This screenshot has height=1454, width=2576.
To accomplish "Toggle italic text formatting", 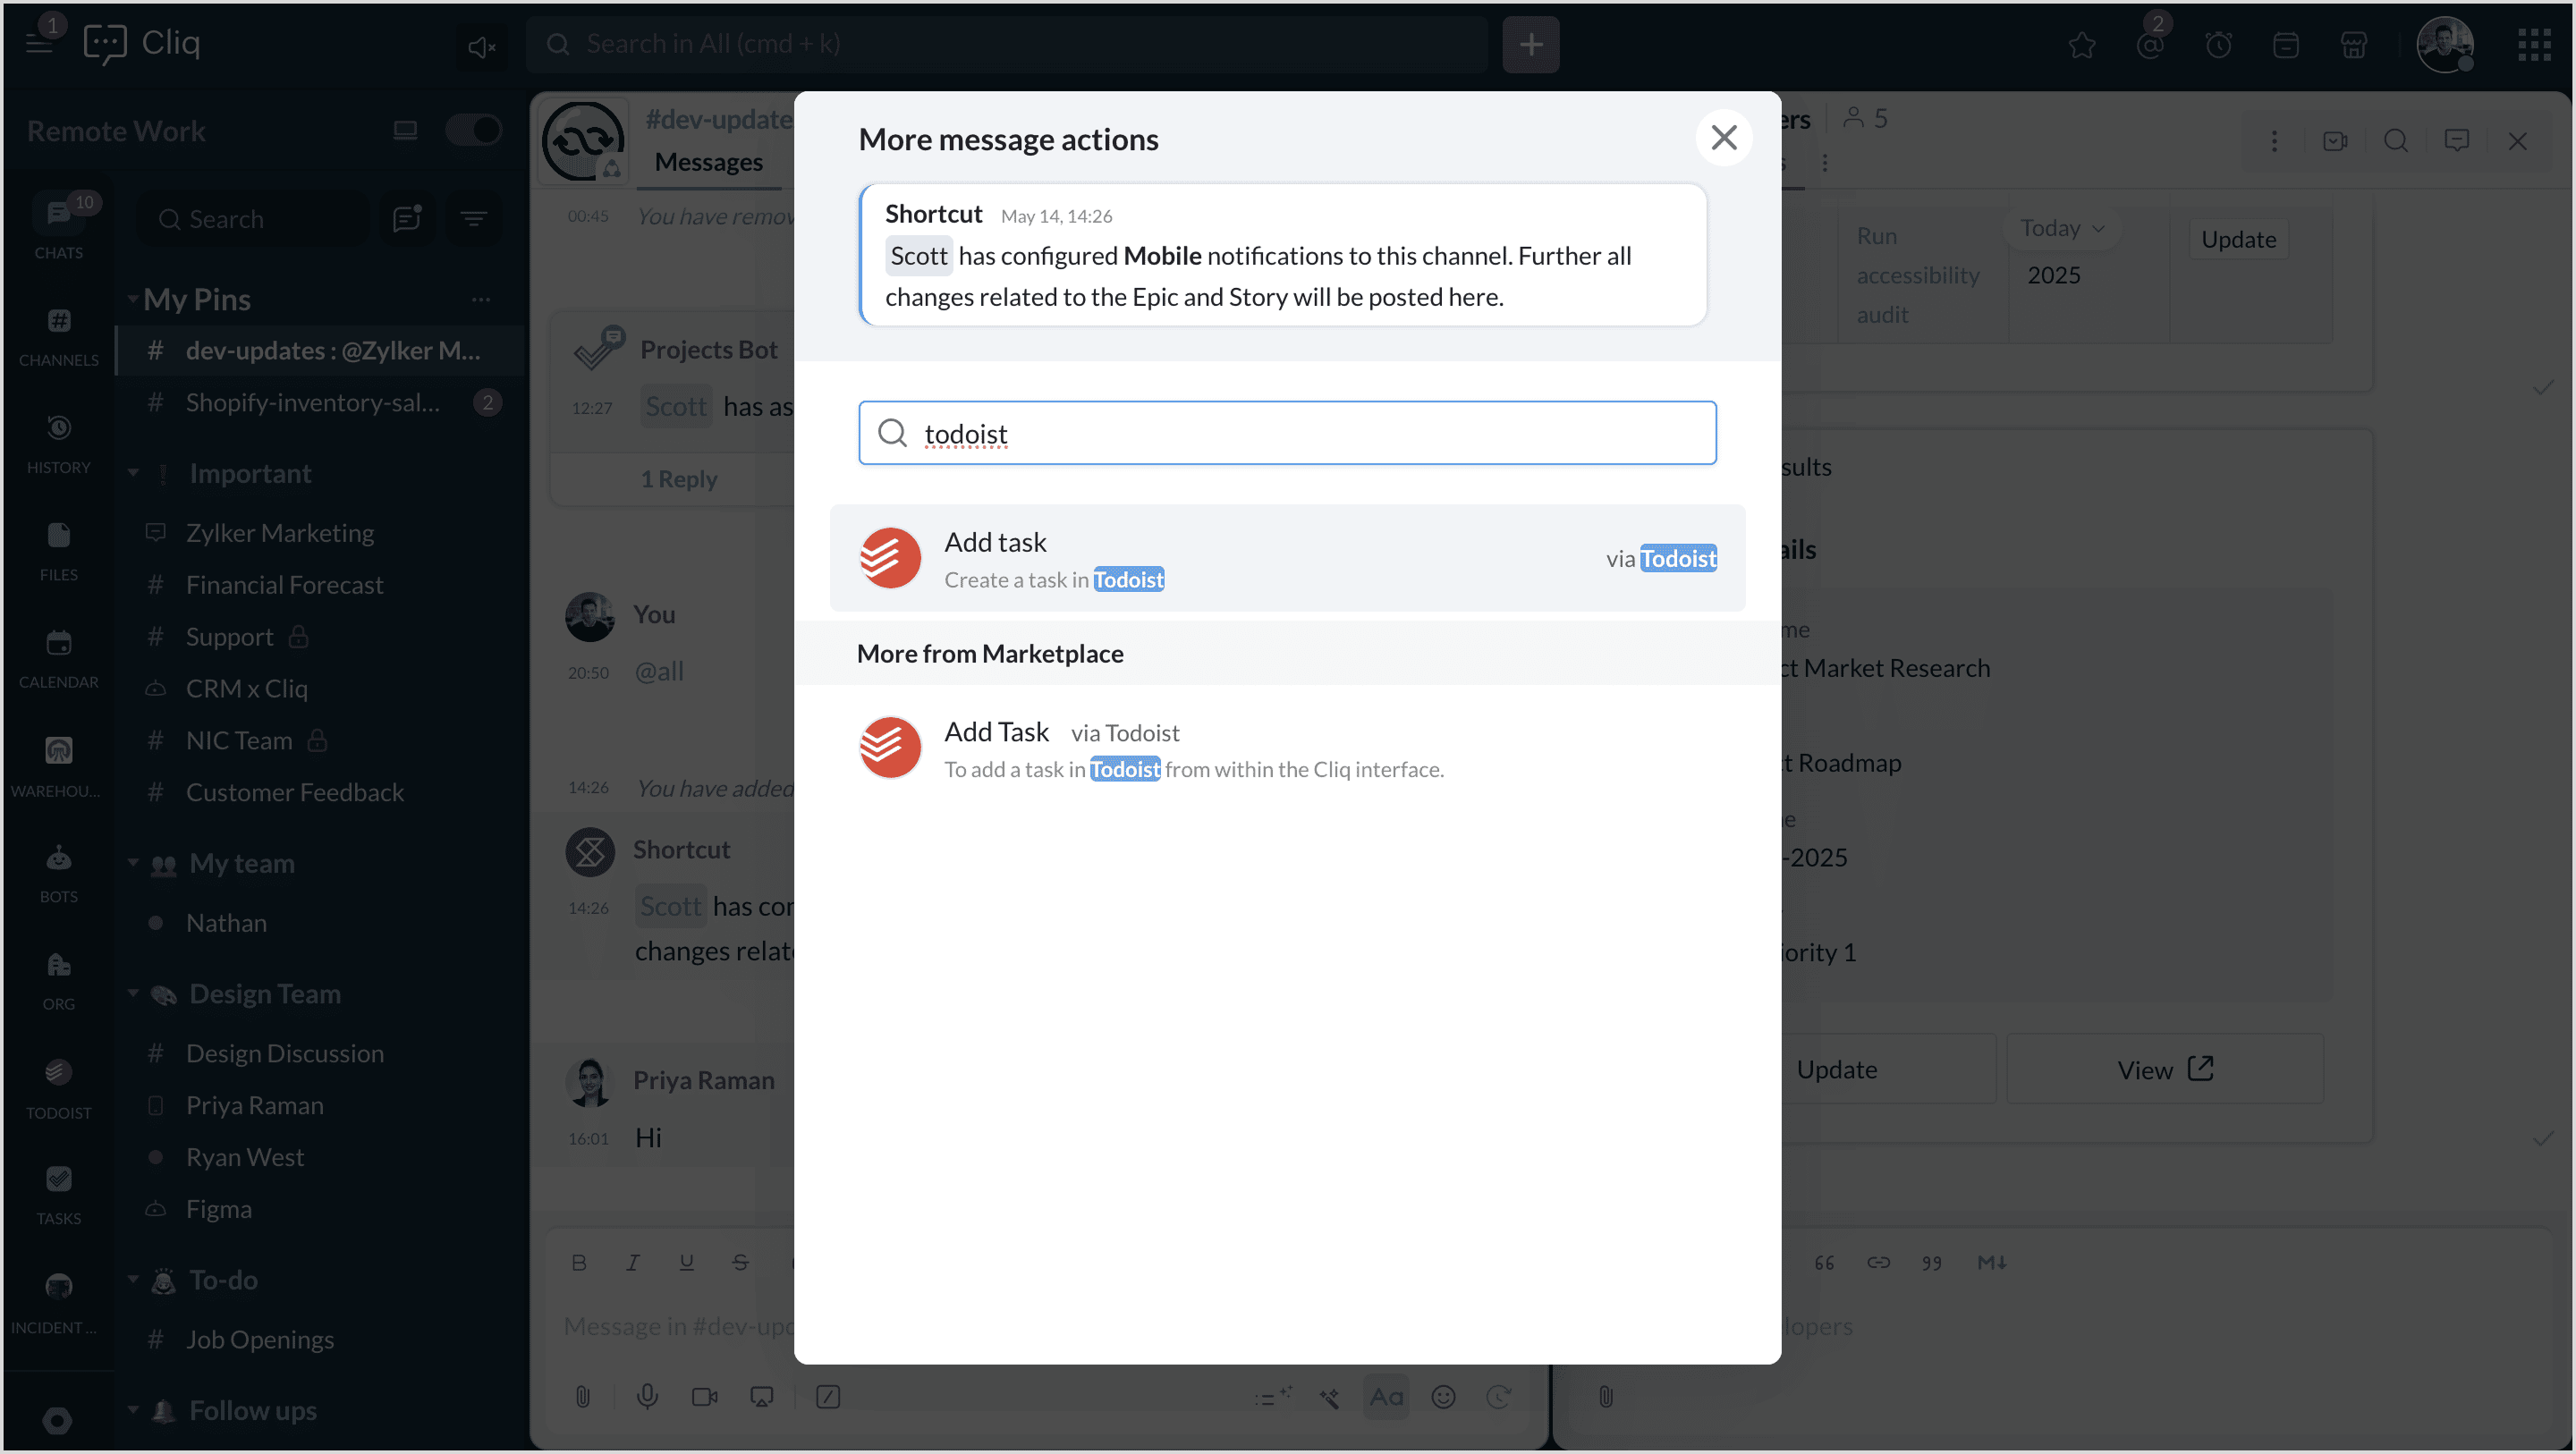I will pos(633,1262).
